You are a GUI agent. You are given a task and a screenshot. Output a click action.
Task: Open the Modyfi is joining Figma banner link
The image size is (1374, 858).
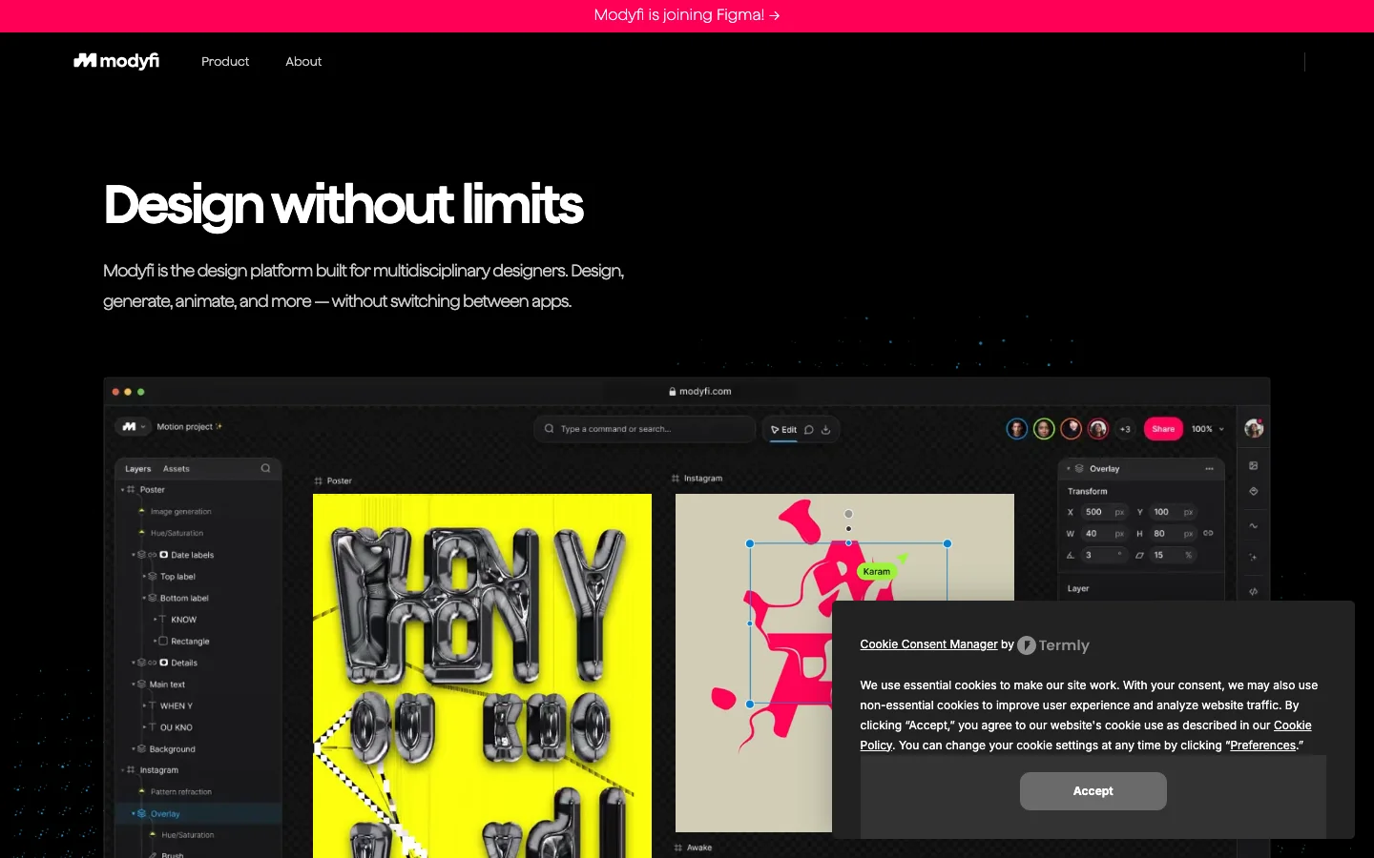[686, 15]
